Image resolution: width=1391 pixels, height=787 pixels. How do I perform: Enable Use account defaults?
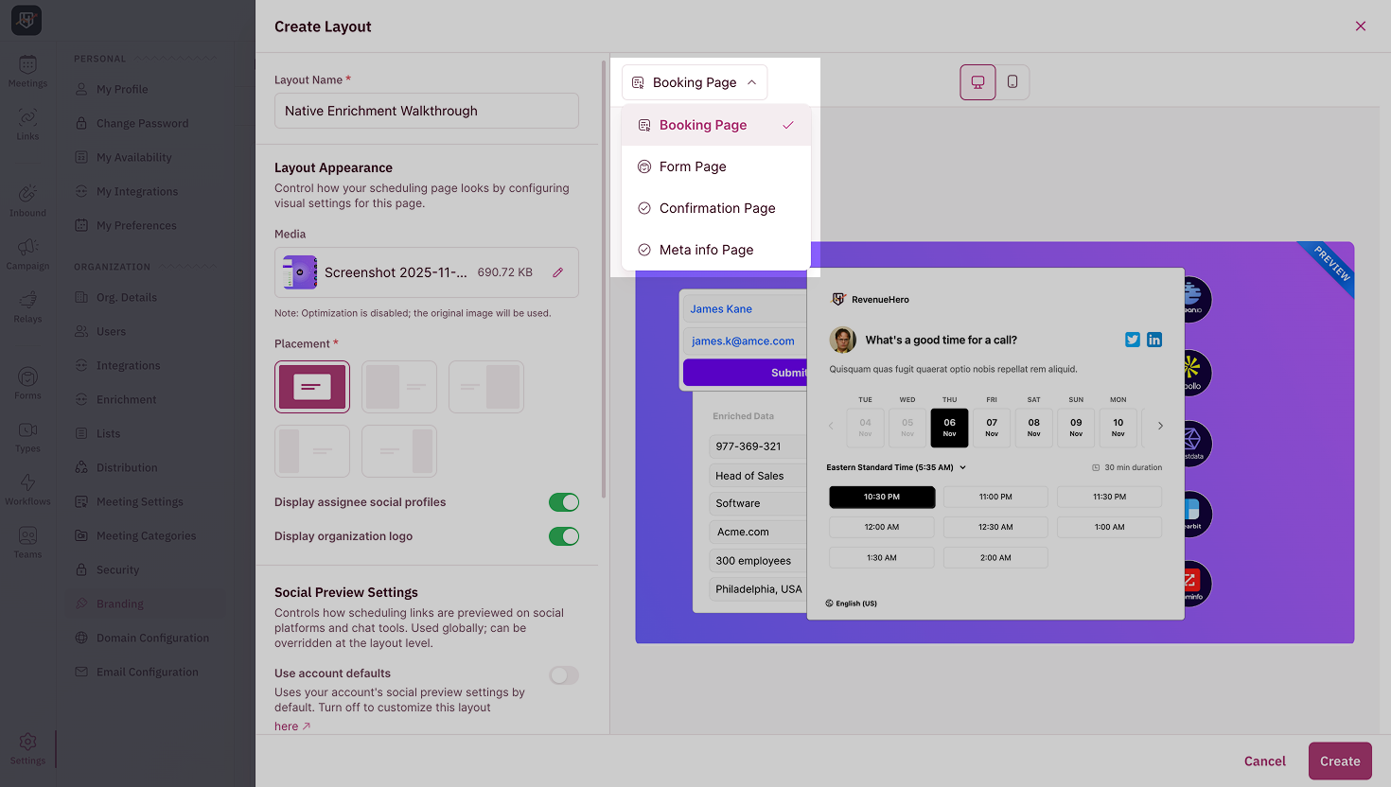pyautogui.click(x=563, y=674)
